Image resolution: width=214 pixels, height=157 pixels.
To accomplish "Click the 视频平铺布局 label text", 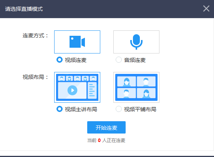I will (140, 109).
